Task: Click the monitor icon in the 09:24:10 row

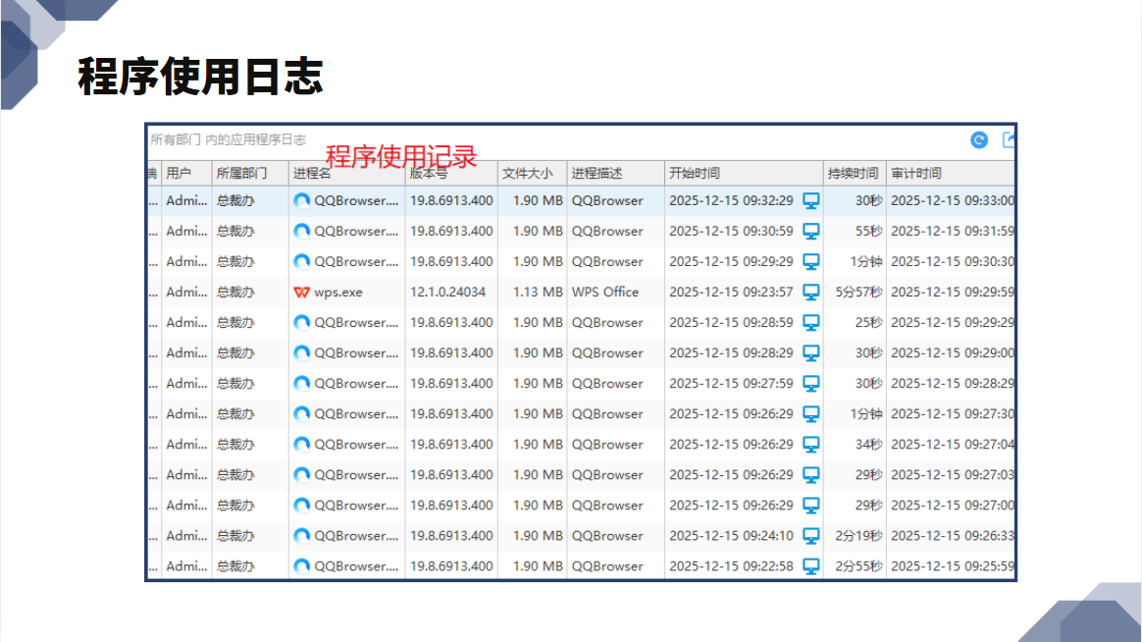Action: (810, 536)
